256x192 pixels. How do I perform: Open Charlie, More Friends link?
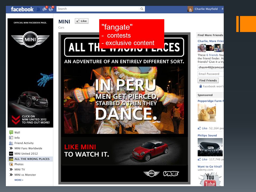[210, 41]
